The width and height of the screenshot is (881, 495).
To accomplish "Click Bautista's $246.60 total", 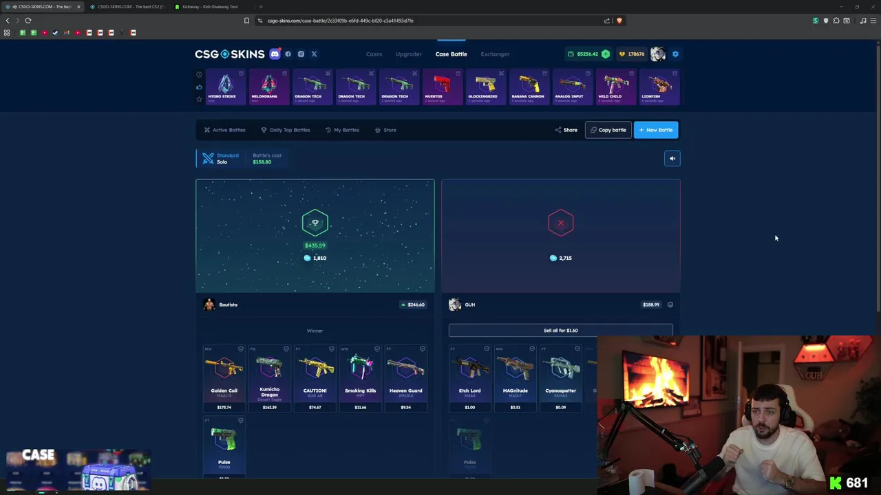I will point(412,305).
